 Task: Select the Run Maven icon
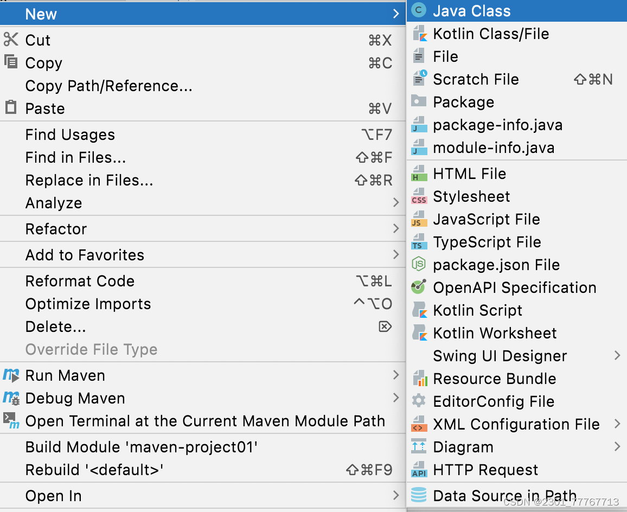(x=10, y=375)
